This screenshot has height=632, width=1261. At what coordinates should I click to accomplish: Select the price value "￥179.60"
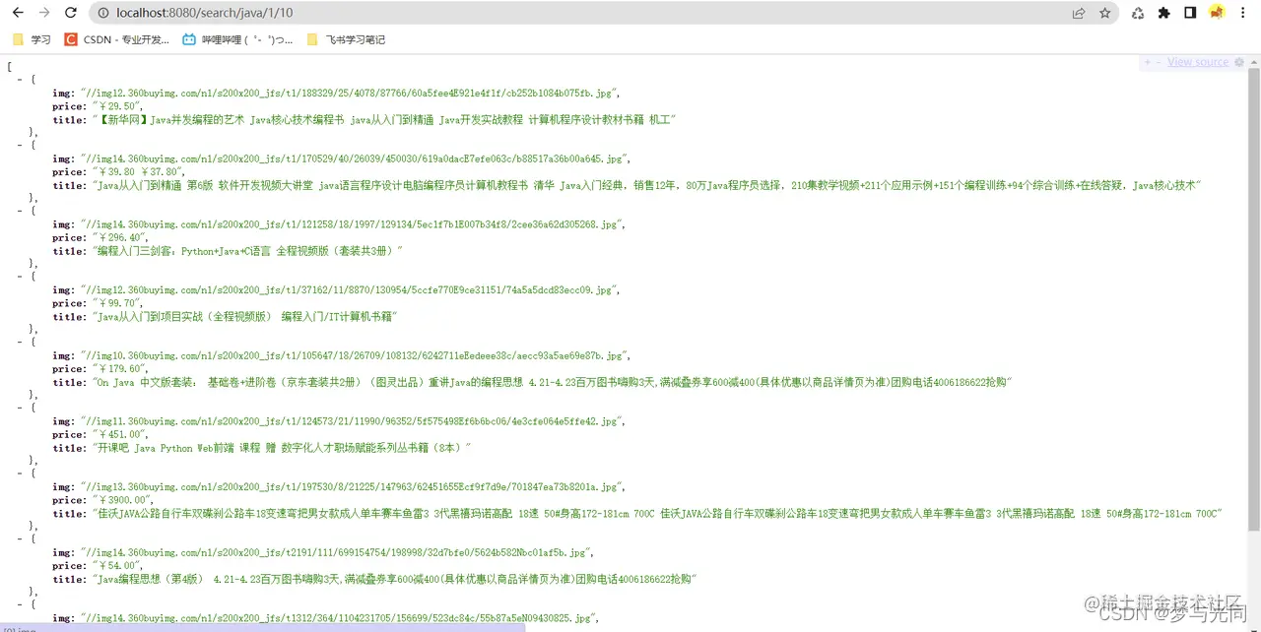(x=119, y=369)
